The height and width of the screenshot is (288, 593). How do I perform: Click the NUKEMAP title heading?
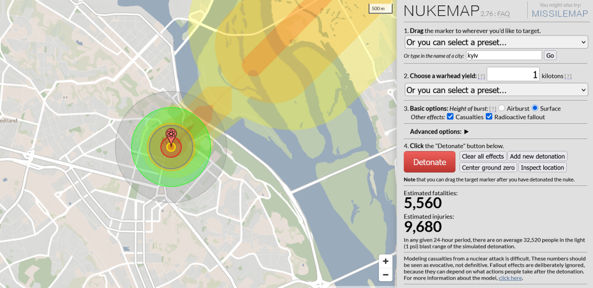[441, 12]
